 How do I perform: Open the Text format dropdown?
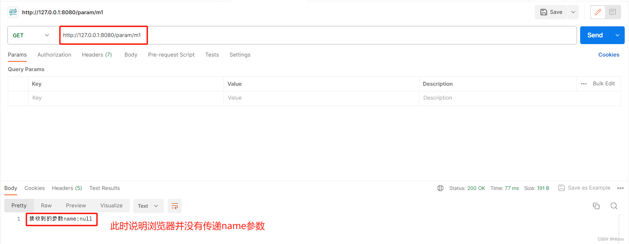148,206
